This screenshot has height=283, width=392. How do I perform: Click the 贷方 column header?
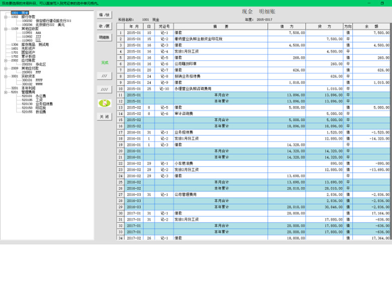[x=325, y=27]
